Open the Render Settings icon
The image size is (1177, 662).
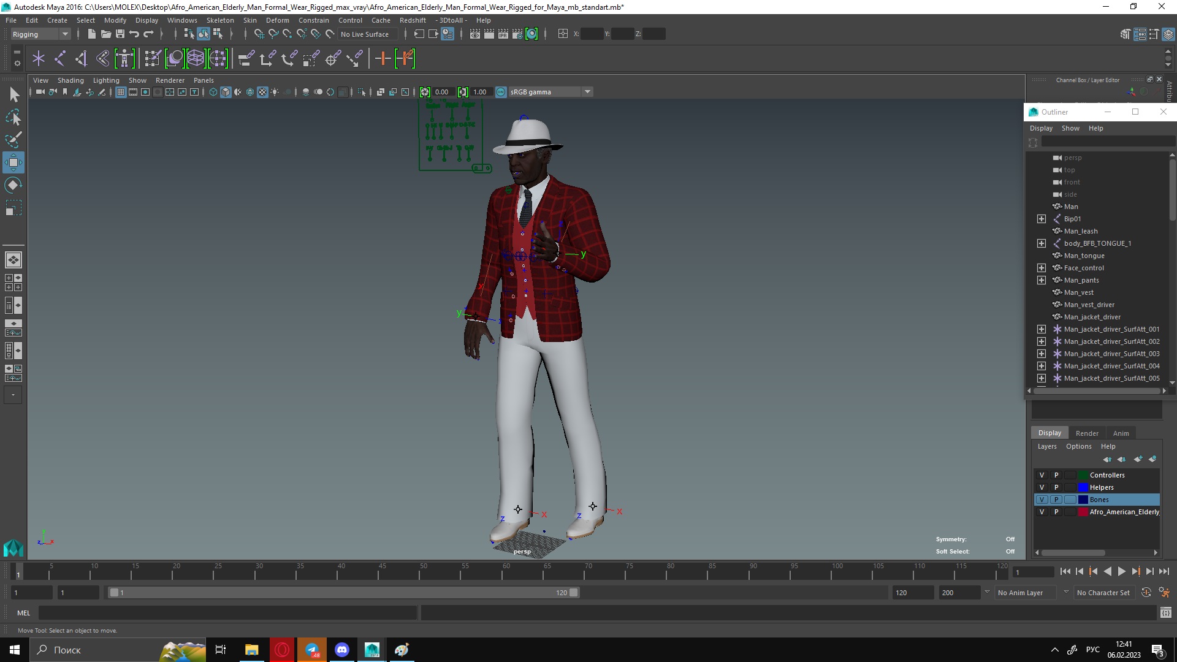(517, 34)
